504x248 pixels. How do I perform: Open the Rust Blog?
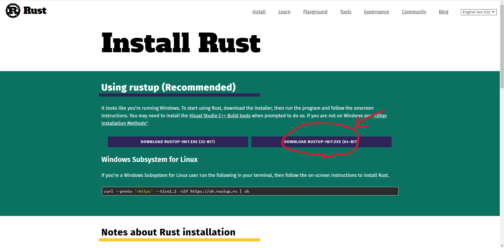443,12
